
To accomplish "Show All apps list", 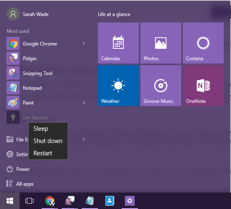I will pos(20,184).
